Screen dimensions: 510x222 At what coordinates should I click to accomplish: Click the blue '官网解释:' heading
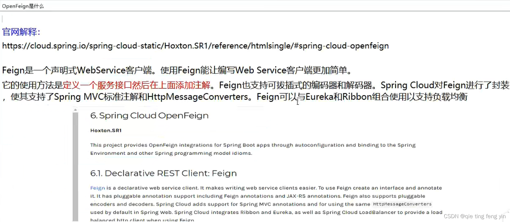pos(21,32)
